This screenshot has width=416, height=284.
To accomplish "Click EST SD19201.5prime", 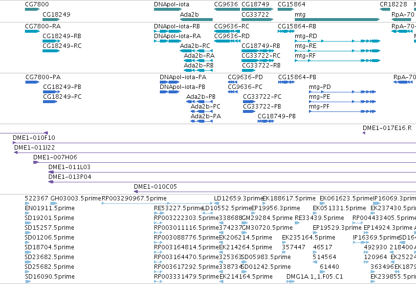I will point(27,223).
